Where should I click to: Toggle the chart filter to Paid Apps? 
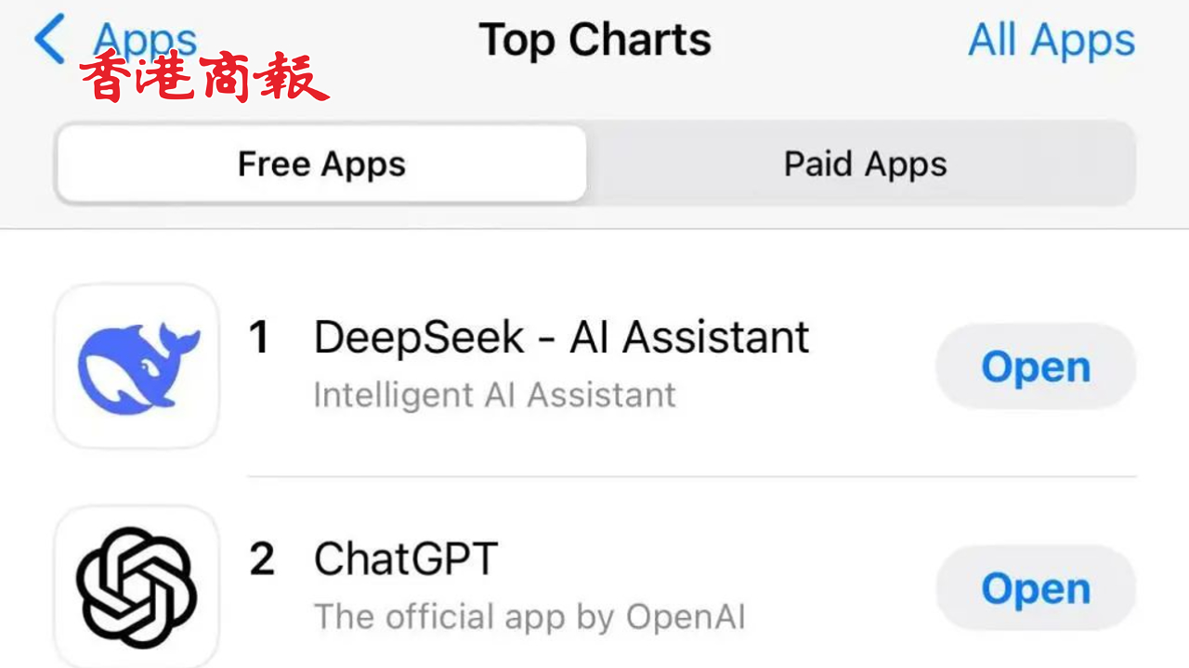pyautogui.click(x=866, y=163)
